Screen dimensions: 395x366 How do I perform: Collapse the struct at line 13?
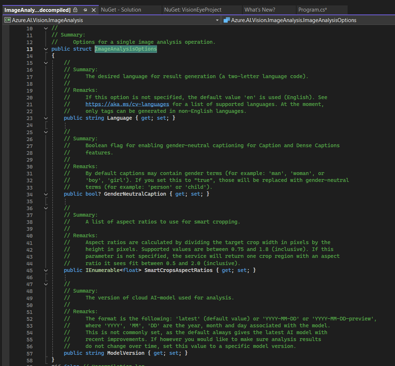(46, 49)
